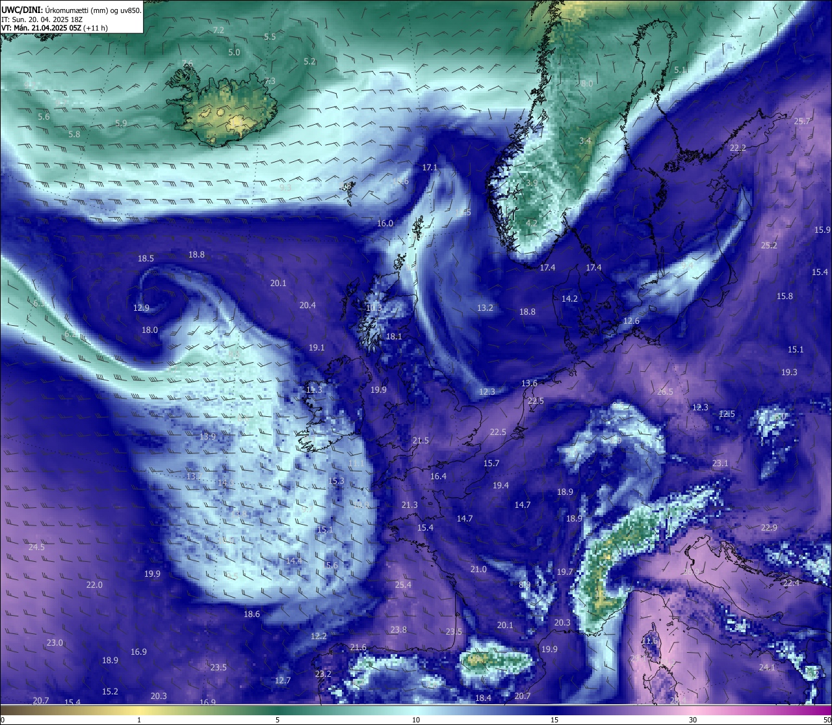Click the map value 18.4

tap(483, 698)
